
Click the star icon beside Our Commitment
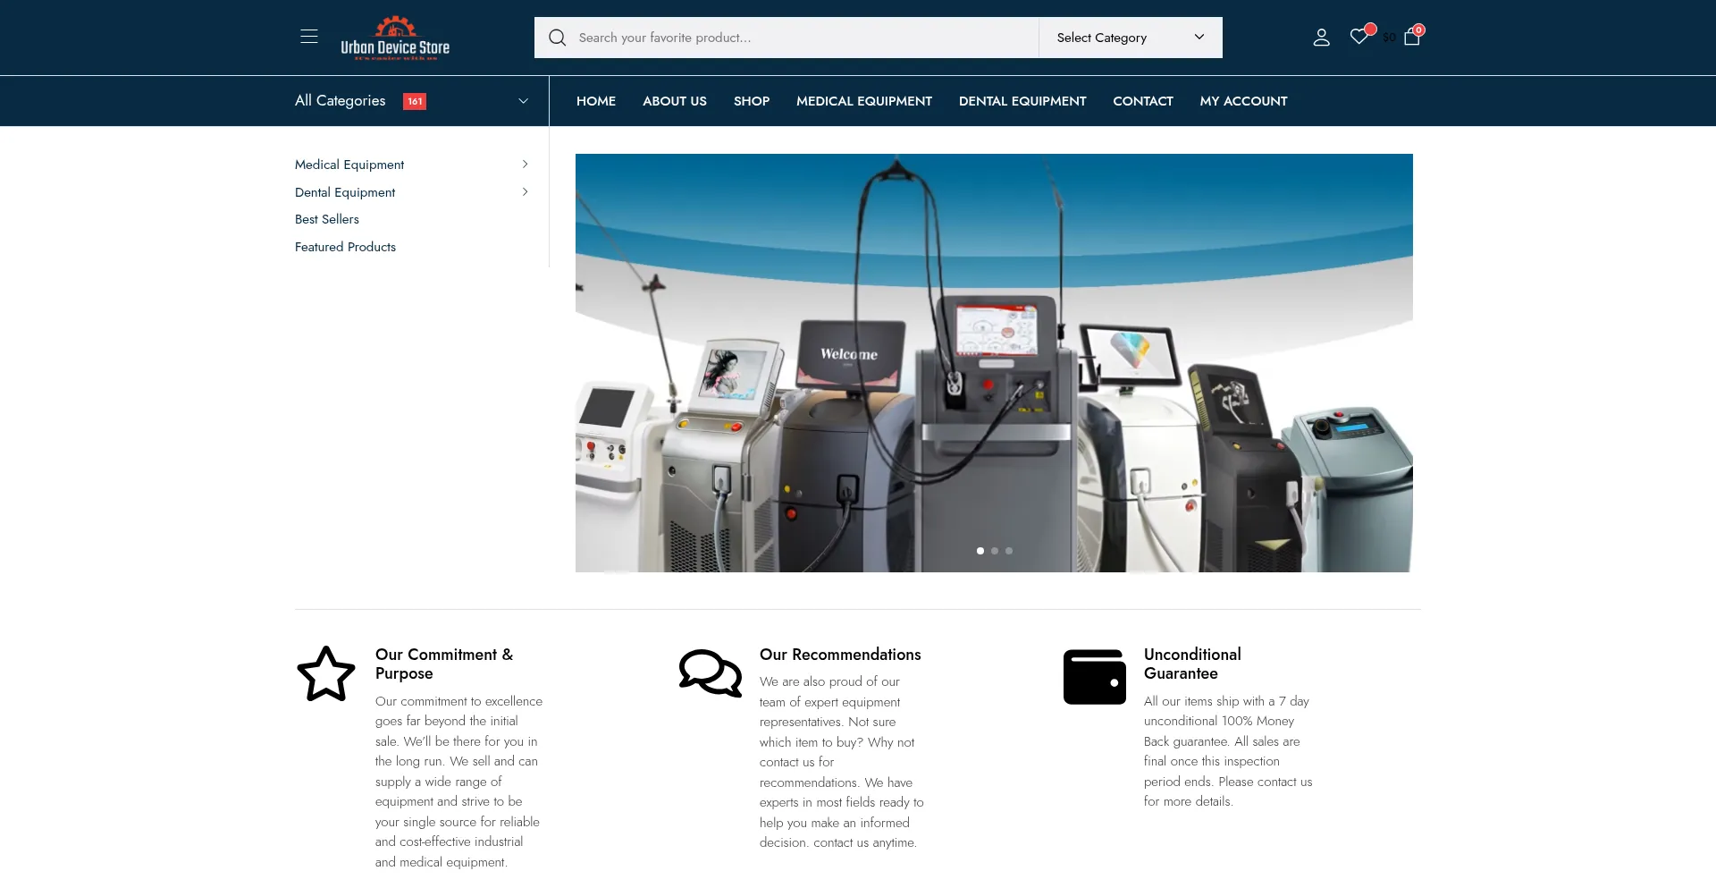[x=326, y=674]
